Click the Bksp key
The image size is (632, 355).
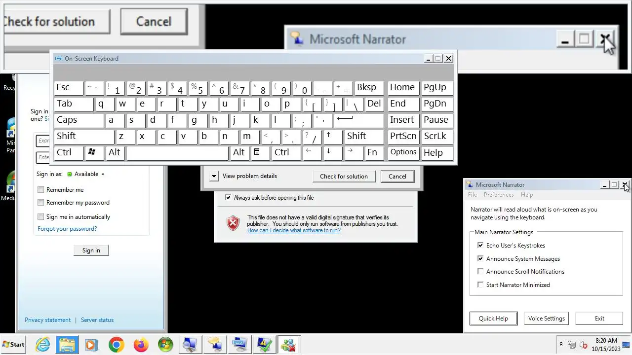click(x=369, y=87)
